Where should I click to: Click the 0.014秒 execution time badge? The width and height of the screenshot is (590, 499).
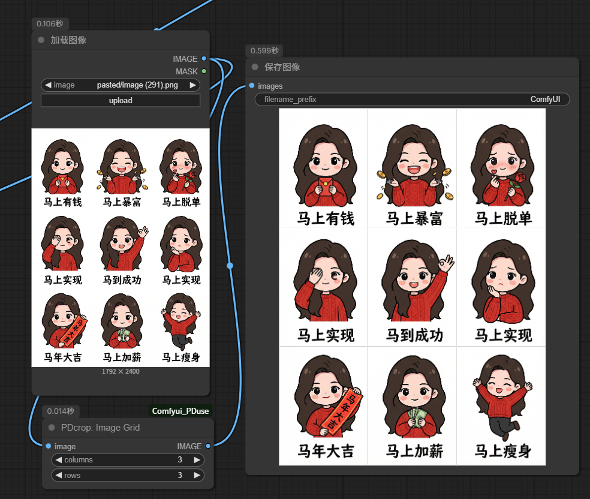(61, 411)
